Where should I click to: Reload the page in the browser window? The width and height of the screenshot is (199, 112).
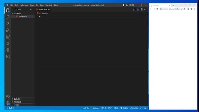(157, 9)
